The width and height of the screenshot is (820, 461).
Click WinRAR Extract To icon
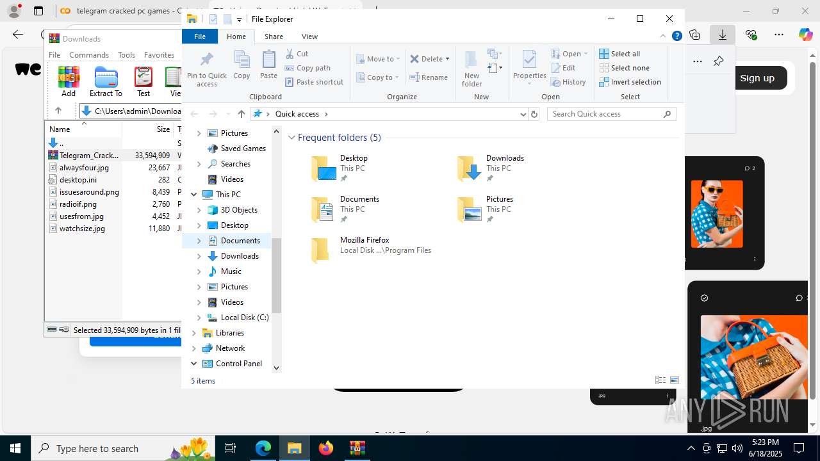coord(106,82)
